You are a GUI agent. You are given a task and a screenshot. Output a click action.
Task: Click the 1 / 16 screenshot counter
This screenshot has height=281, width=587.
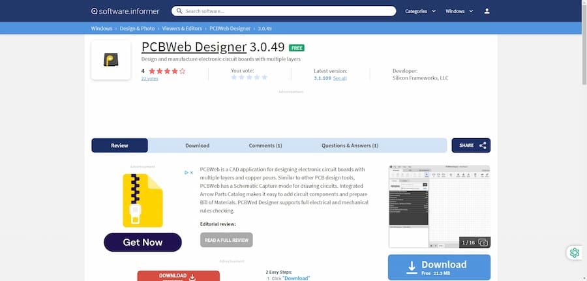click(x=468, y=243)
